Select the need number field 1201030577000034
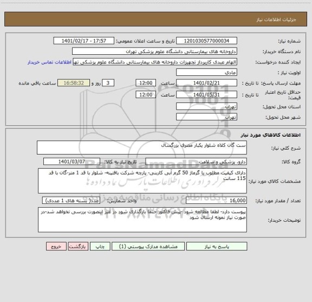This screenshot has height=302, width=312. pyautogui.click(x=206, y=41)
